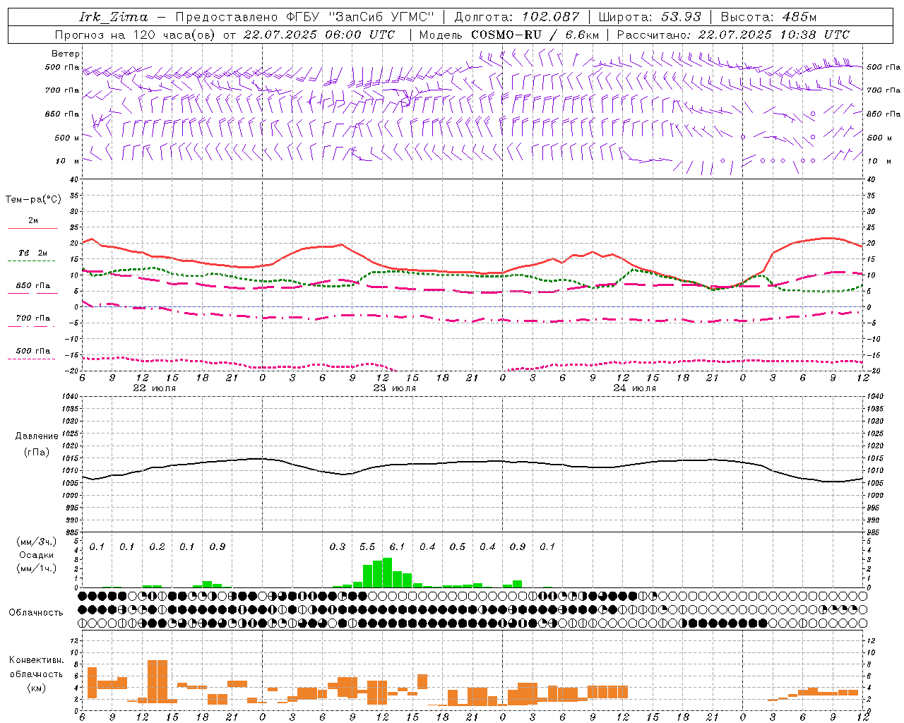Select the "ЗапСиб УГМС" provider text
Viewport: 904px width, 723px height.
pos(381,16)
